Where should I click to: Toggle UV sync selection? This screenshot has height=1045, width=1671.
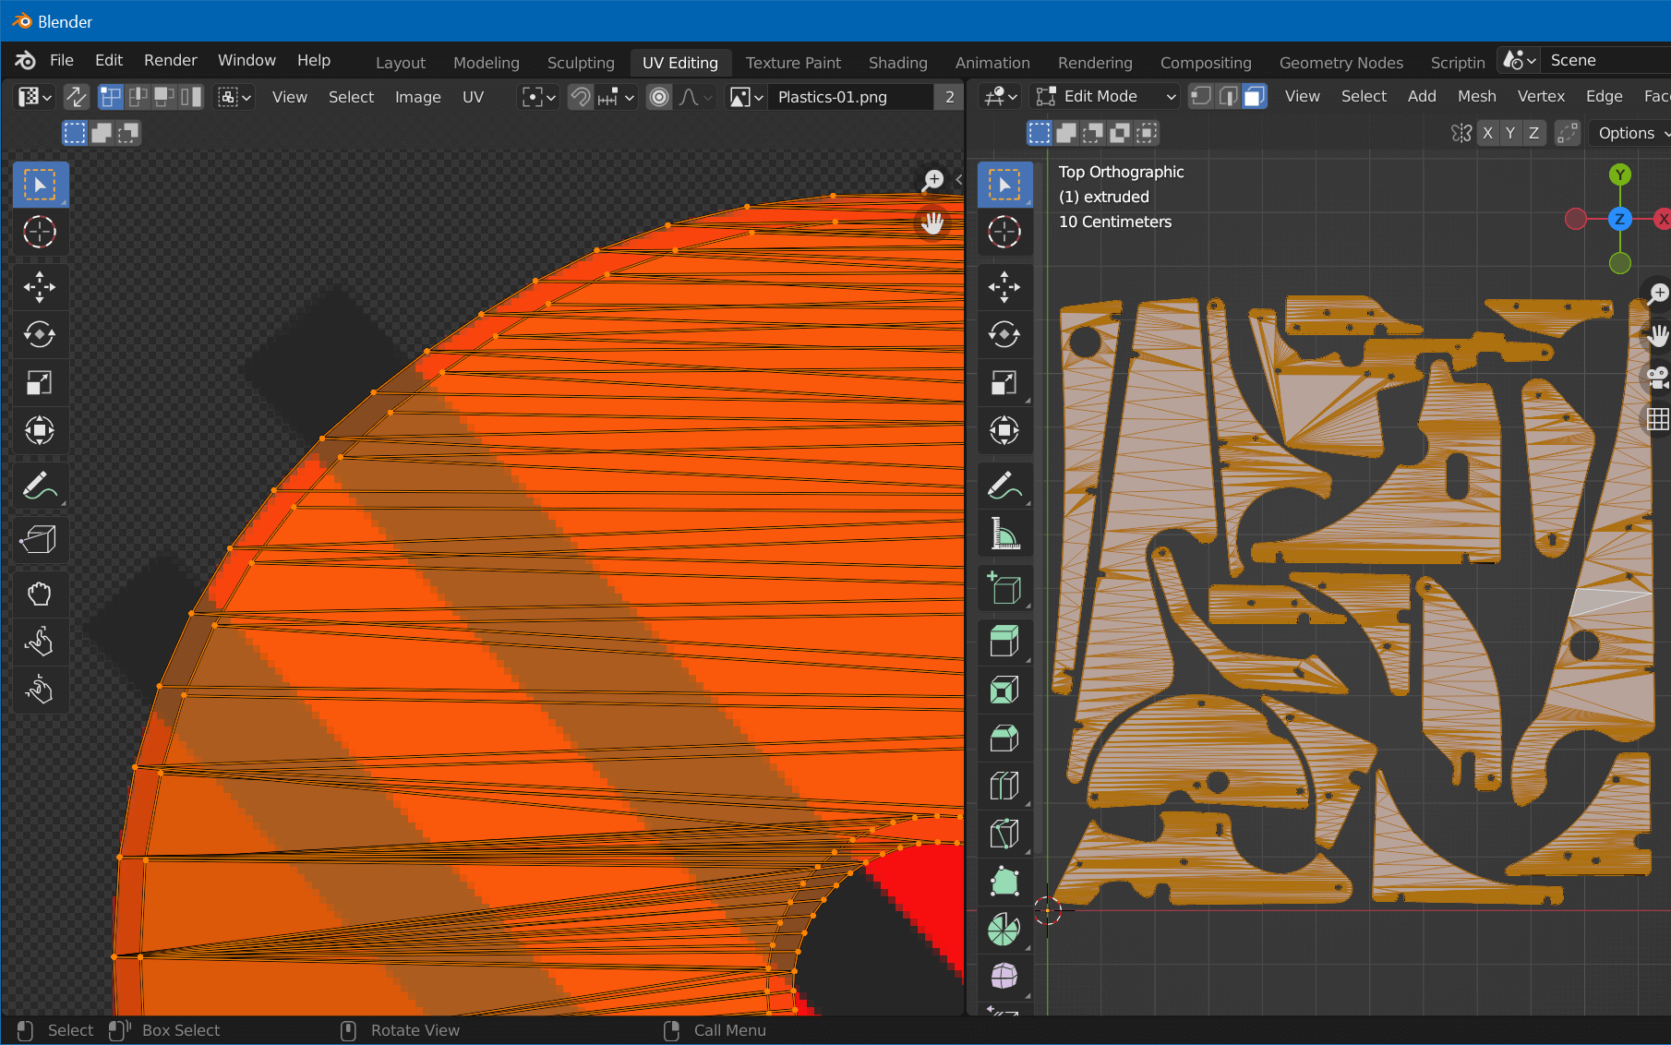pos(77,97)
